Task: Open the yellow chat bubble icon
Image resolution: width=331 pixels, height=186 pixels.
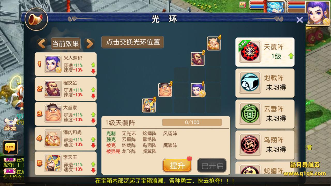Action: tap(10, 148)
